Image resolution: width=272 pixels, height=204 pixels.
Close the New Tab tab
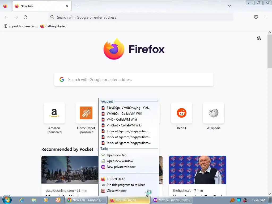pos(67,6)
